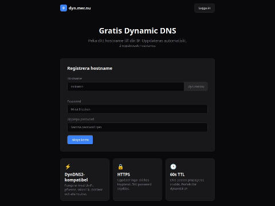
Task: Click the tagline under Gratis Dynamic DNS
Action: [137, 41]
